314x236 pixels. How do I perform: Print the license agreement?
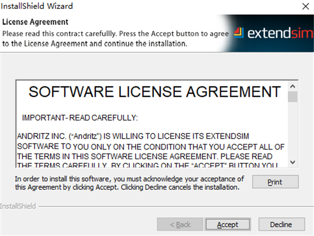[x=275, y=182]
